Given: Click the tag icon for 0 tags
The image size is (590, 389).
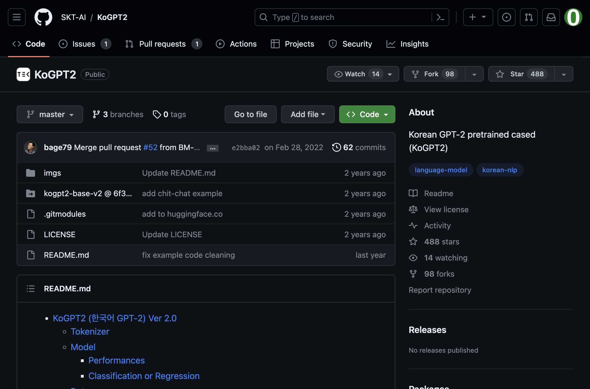Looking at the screenshot, I should (157, 114).
